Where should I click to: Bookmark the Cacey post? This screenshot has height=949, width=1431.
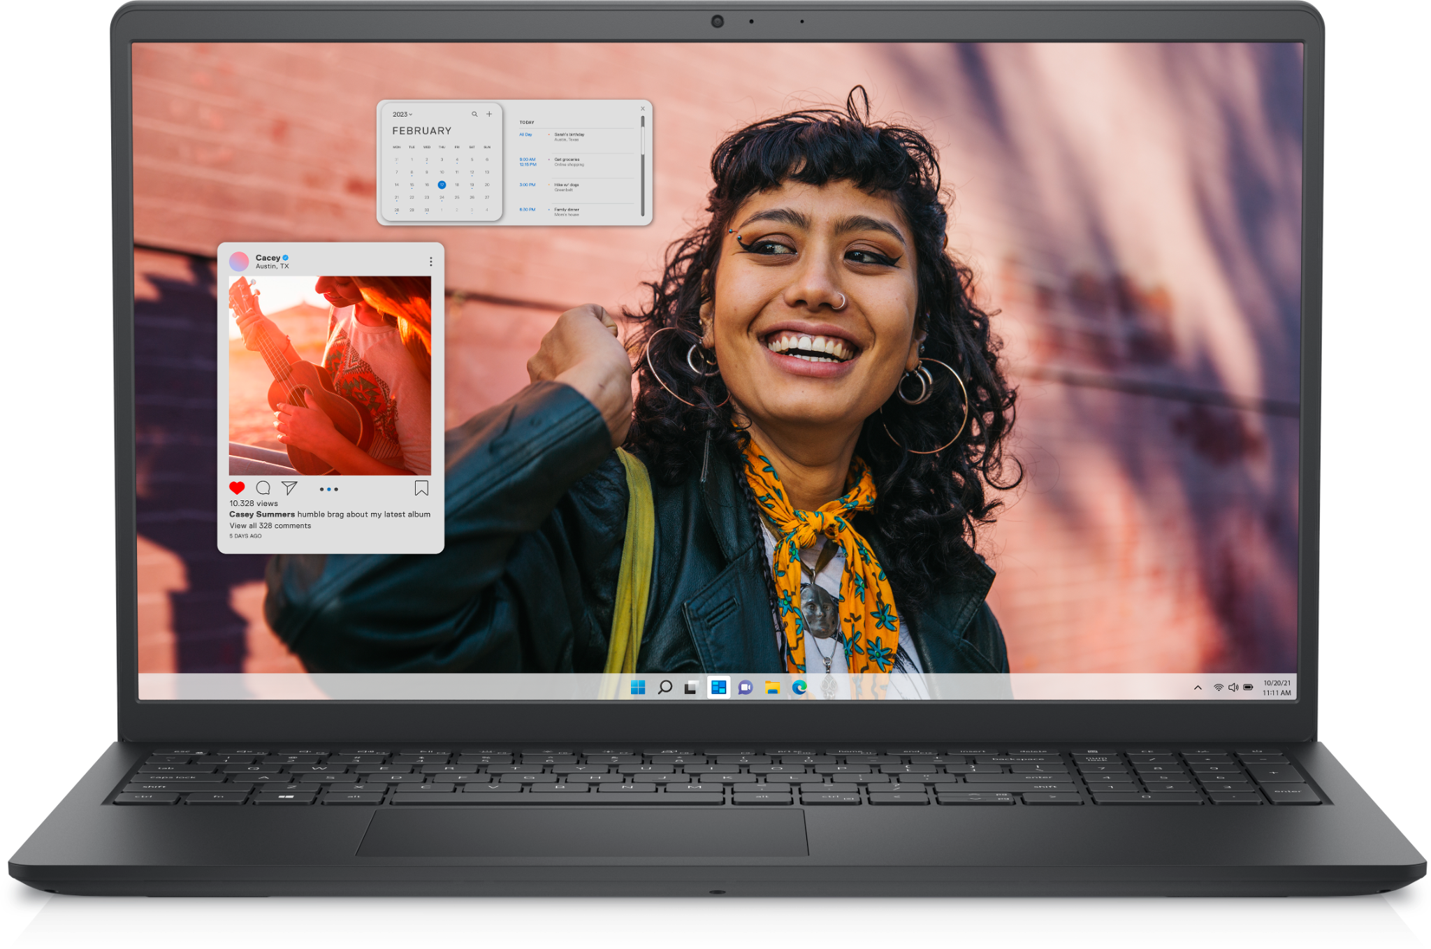pyautogui.click(x=421, y=488)
